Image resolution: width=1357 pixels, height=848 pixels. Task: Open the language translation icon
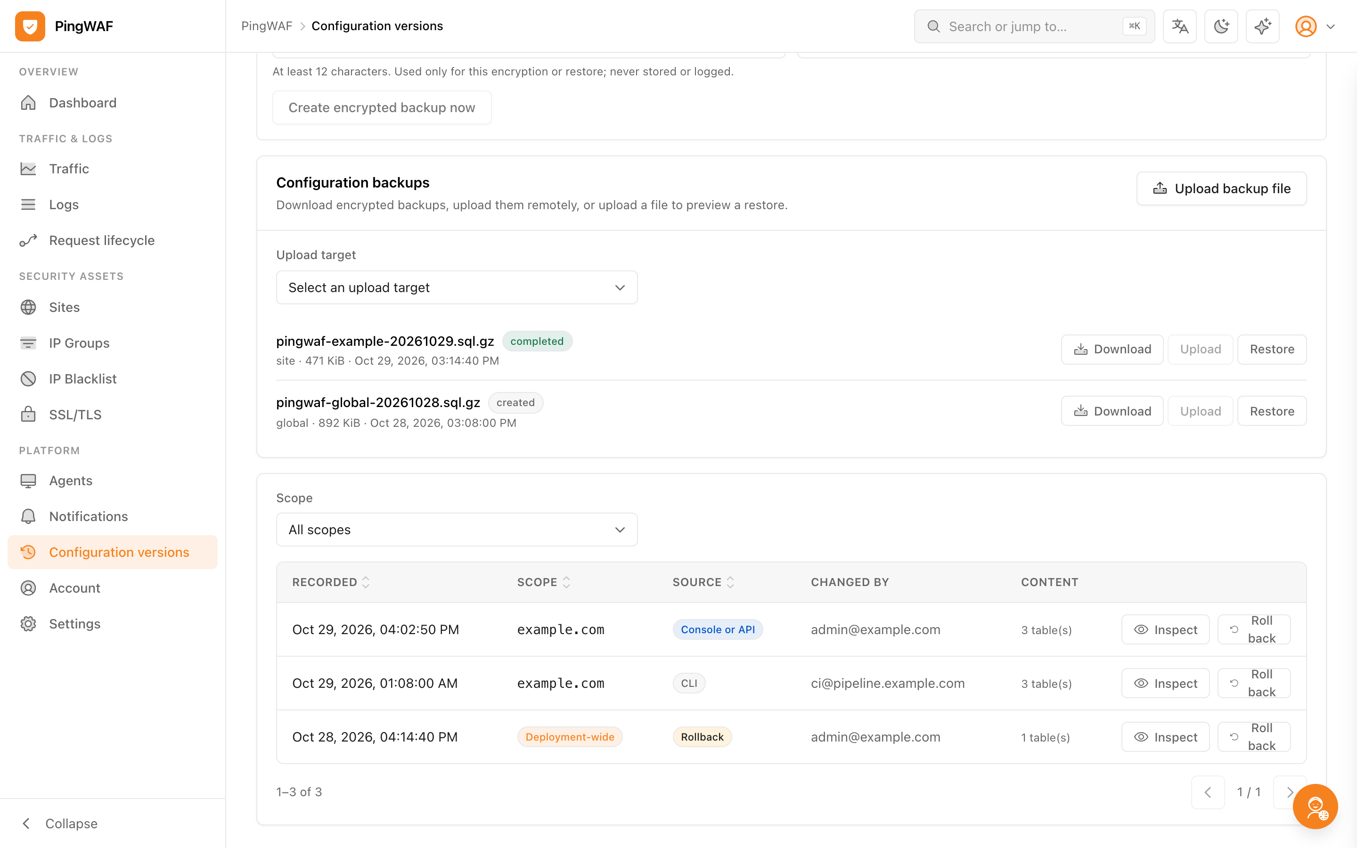(1180, 26)
